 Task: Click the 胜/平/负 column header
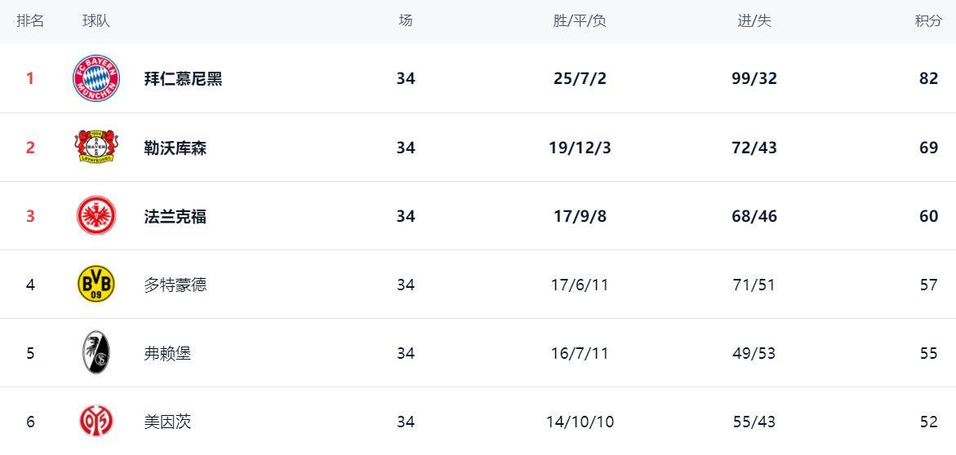tap(580, 20)
